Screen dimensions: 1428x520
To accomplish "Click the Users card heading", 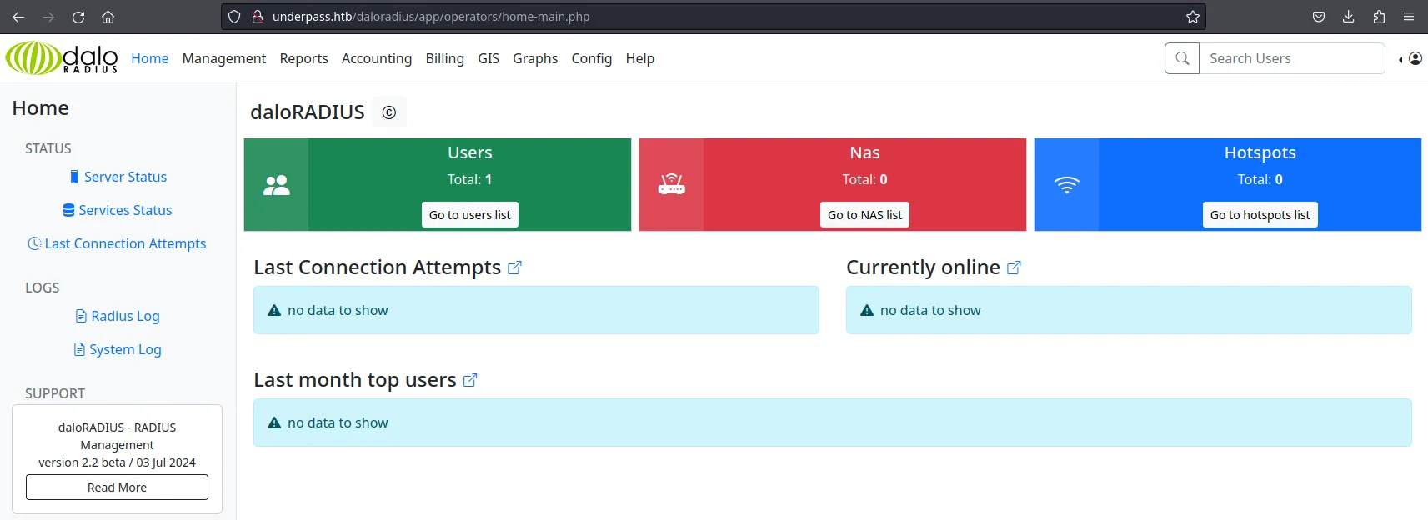I will coord(470,152).
